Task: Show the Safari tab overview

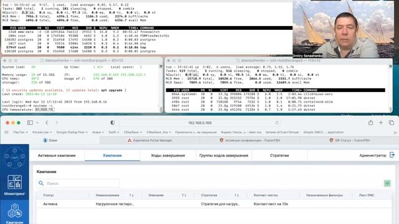Action: pyautogui.click(x=391, y=123)
